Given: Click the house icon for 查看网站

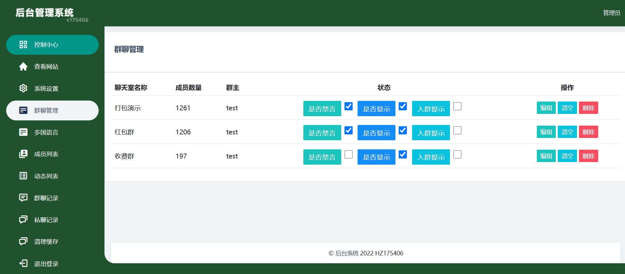Looking at the screenshot, I should tap(23, 66).
